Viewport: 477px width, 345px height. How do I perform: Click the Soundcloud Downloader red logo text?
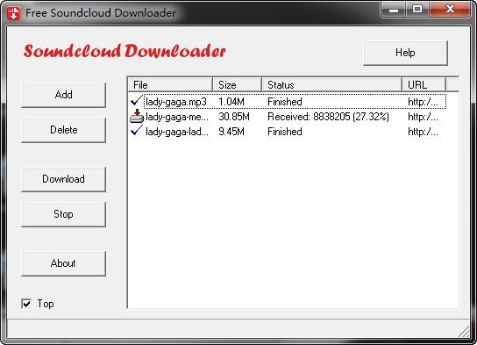pyautogui.click(x=125, y=51)
